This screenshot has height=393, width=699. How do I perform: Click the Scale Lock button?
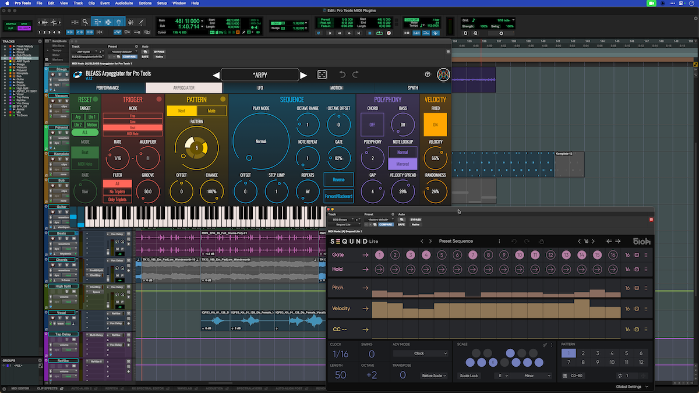click(x=468, y=376)
